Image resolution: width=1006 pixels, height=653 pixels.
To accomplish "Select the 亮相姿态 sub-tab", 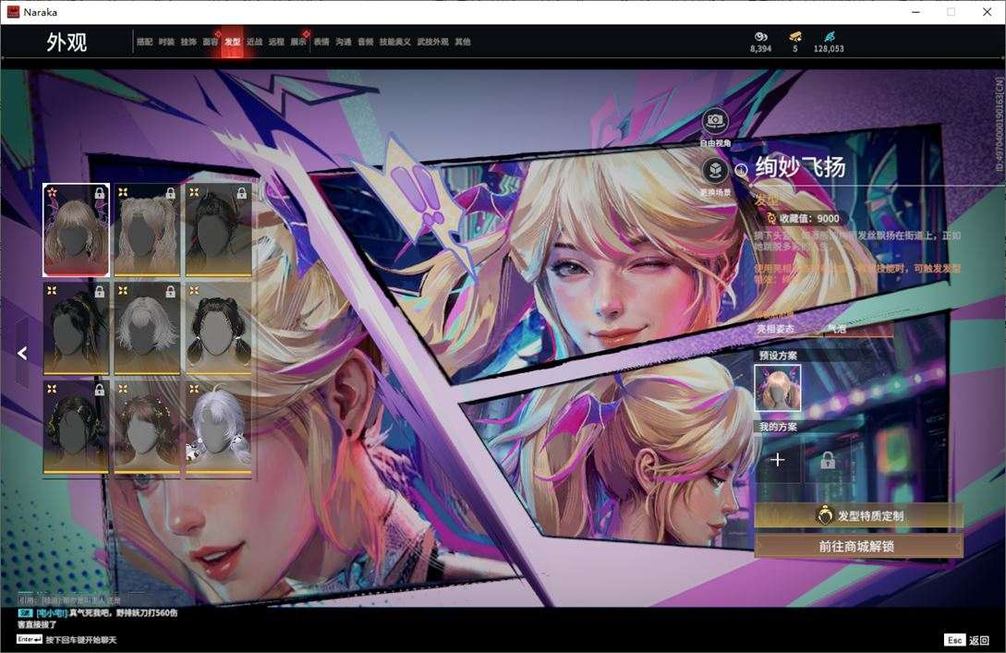I will click(x=775, y=329).
